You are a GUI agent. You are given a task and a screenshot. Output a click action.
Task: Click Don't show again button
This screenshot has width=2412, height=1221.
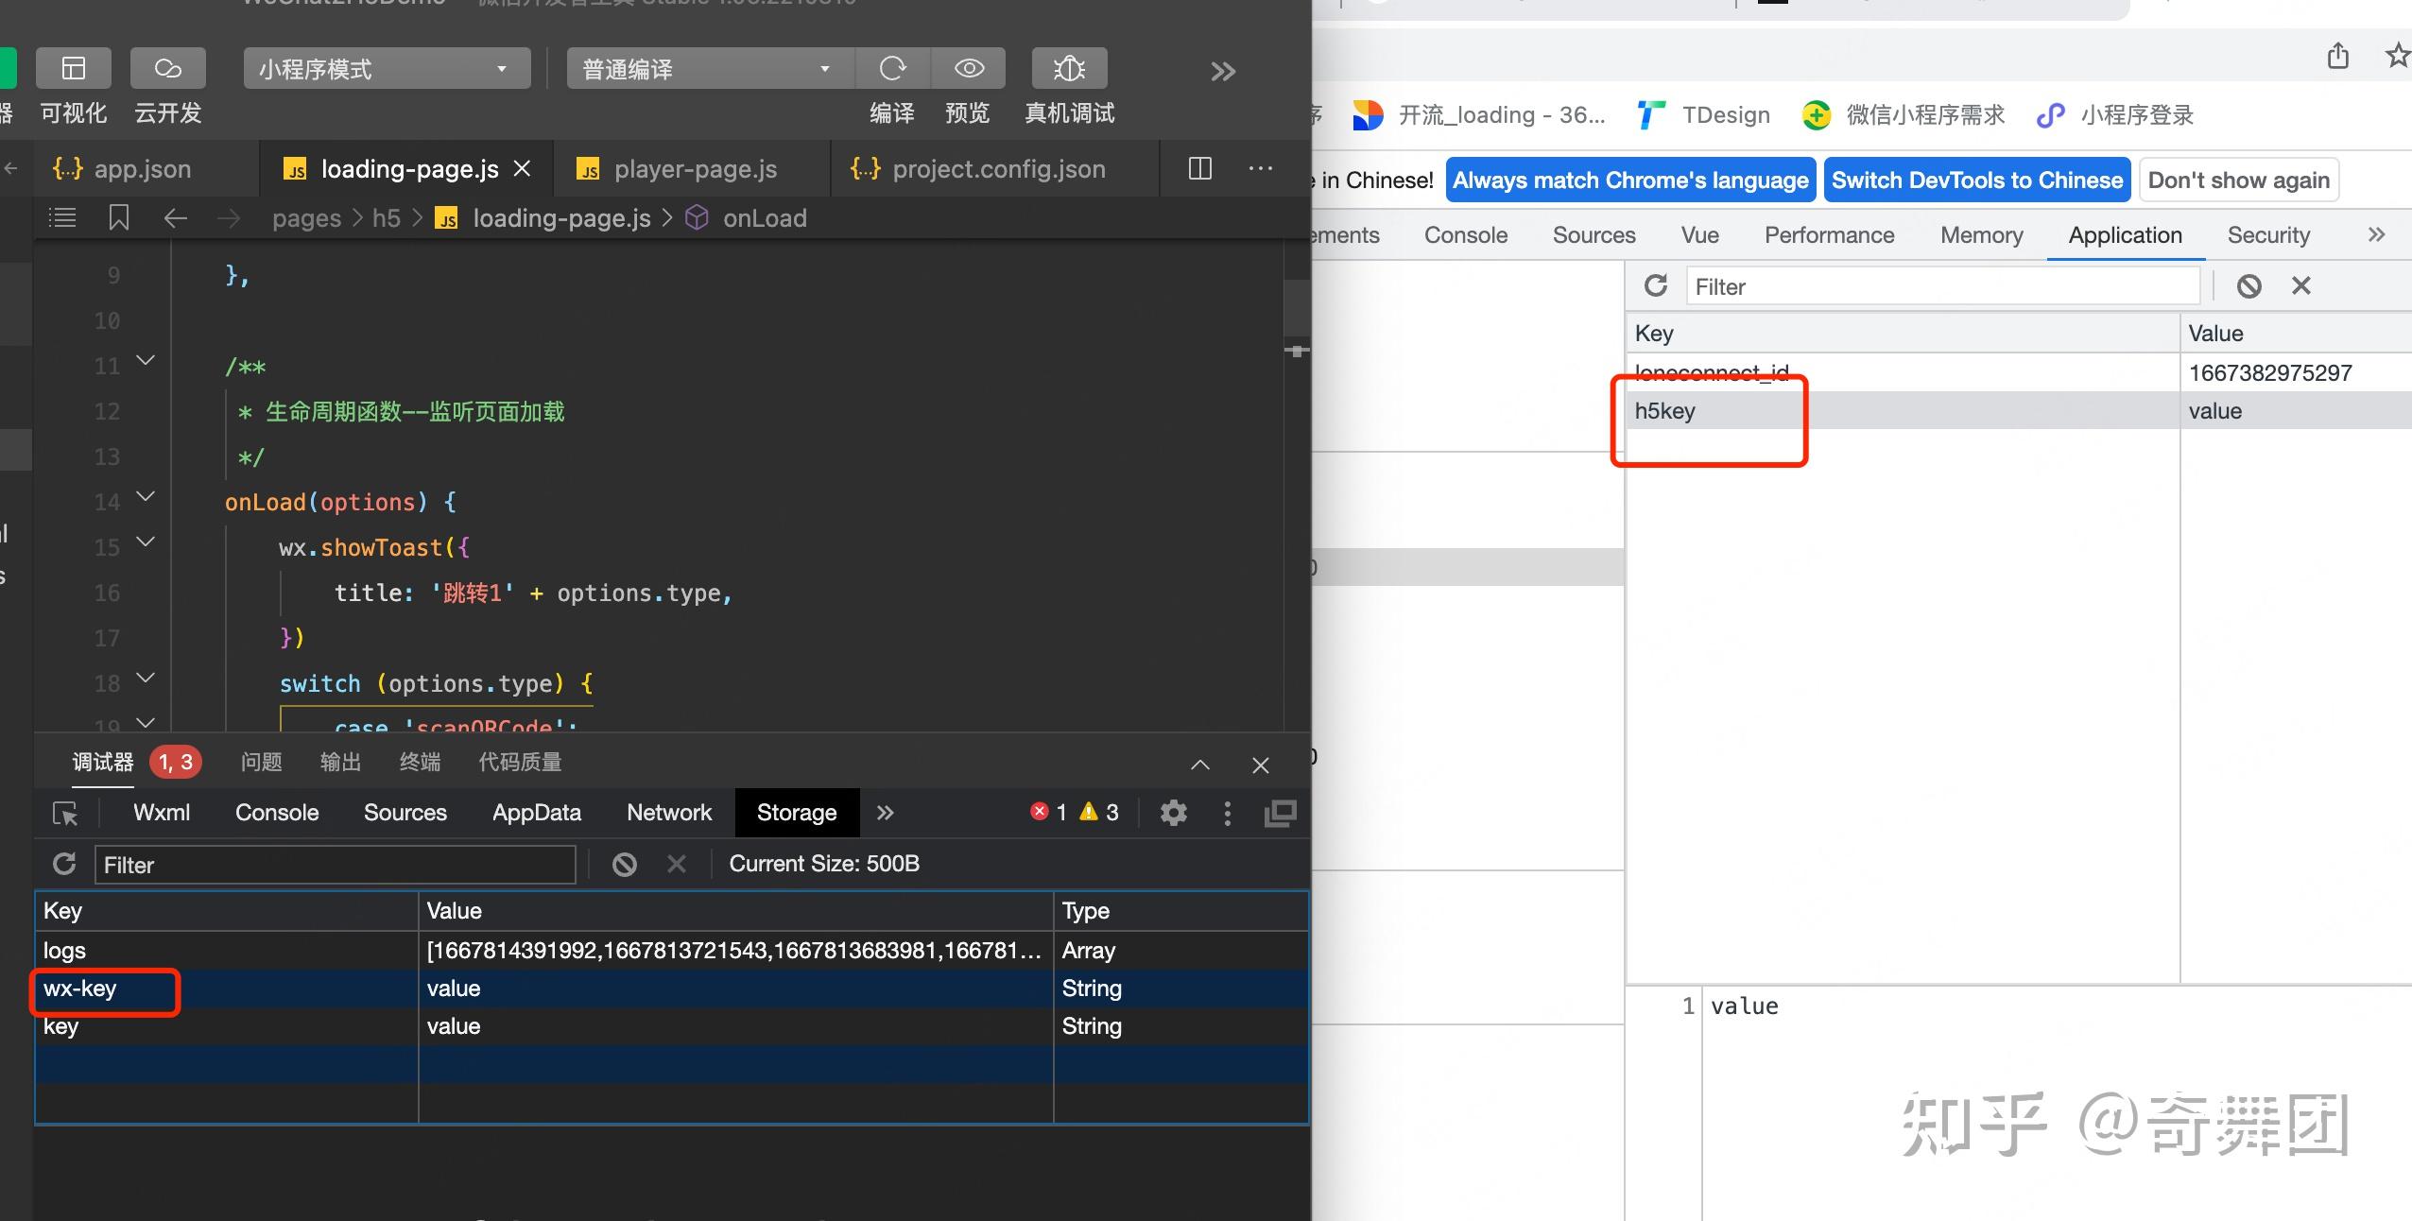(x=2238, y=181)
